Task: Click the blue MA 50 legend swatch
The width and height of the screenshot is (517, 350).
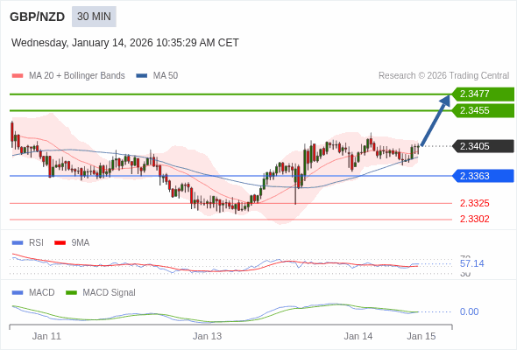Action: point(142,76)
